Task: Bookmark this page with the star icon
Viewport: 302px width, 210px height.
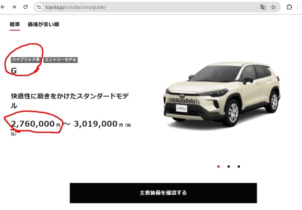Action: pyautogui.click(x=273, y=7)
